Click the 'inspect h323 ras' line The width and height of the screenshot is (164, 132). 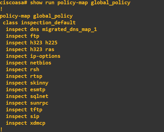tap(30, 50)
